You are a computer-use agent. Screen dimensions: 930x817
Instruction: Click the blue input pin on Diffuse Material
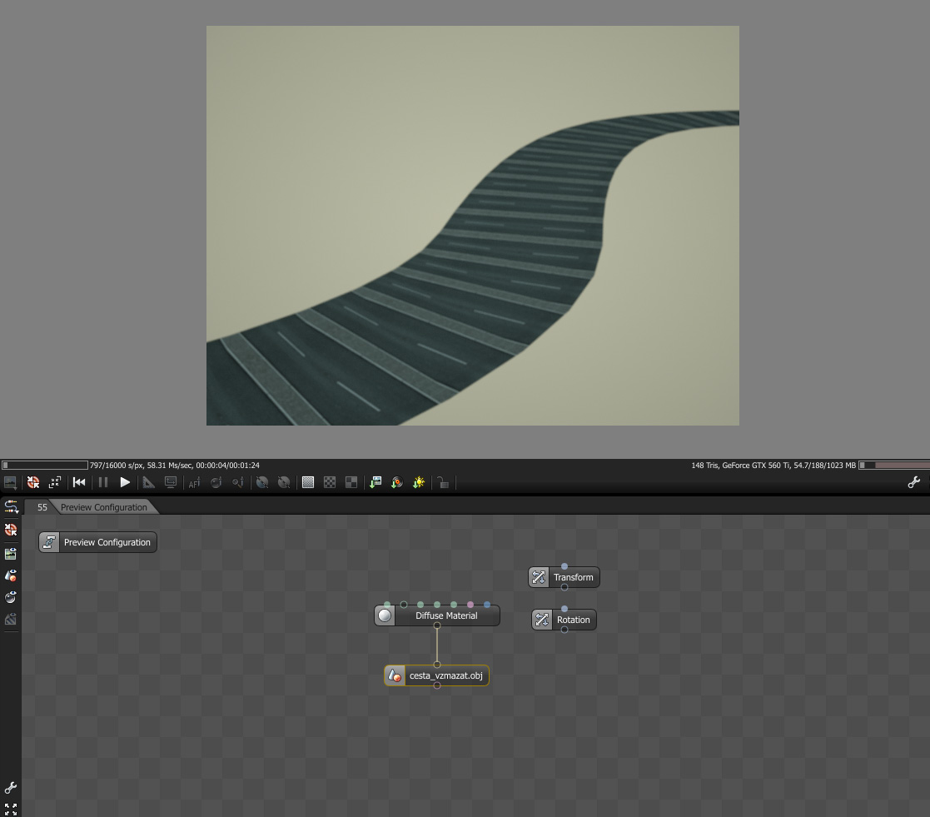tap(487, 605)
